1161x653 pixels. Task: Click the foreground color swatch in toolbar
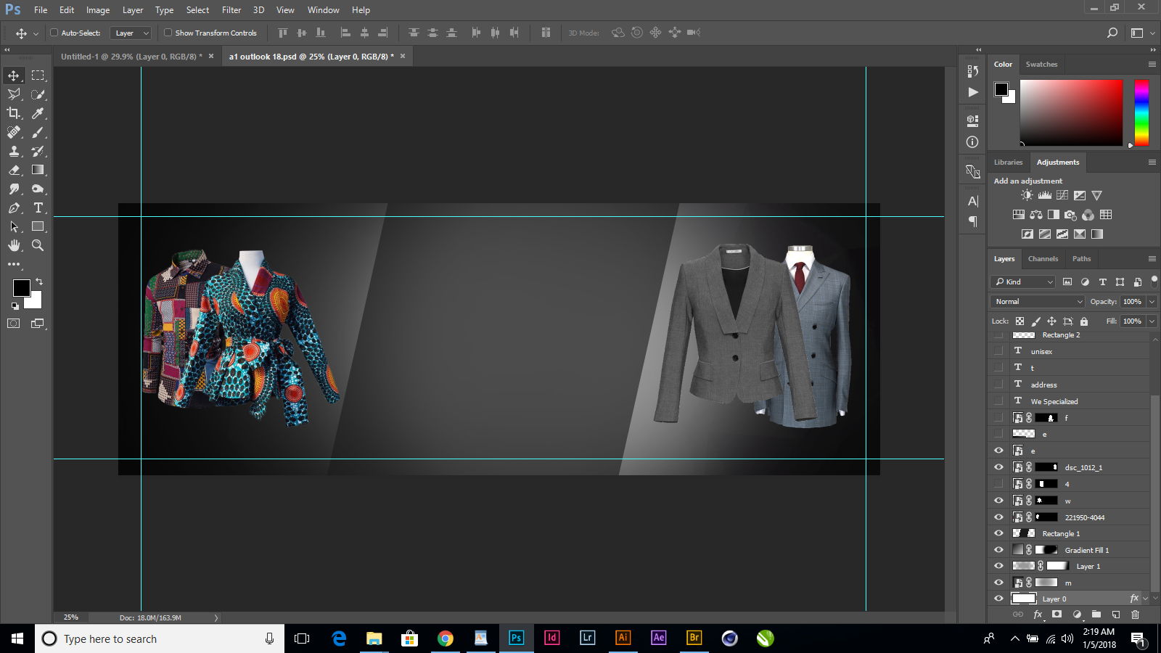coord(21,288)
